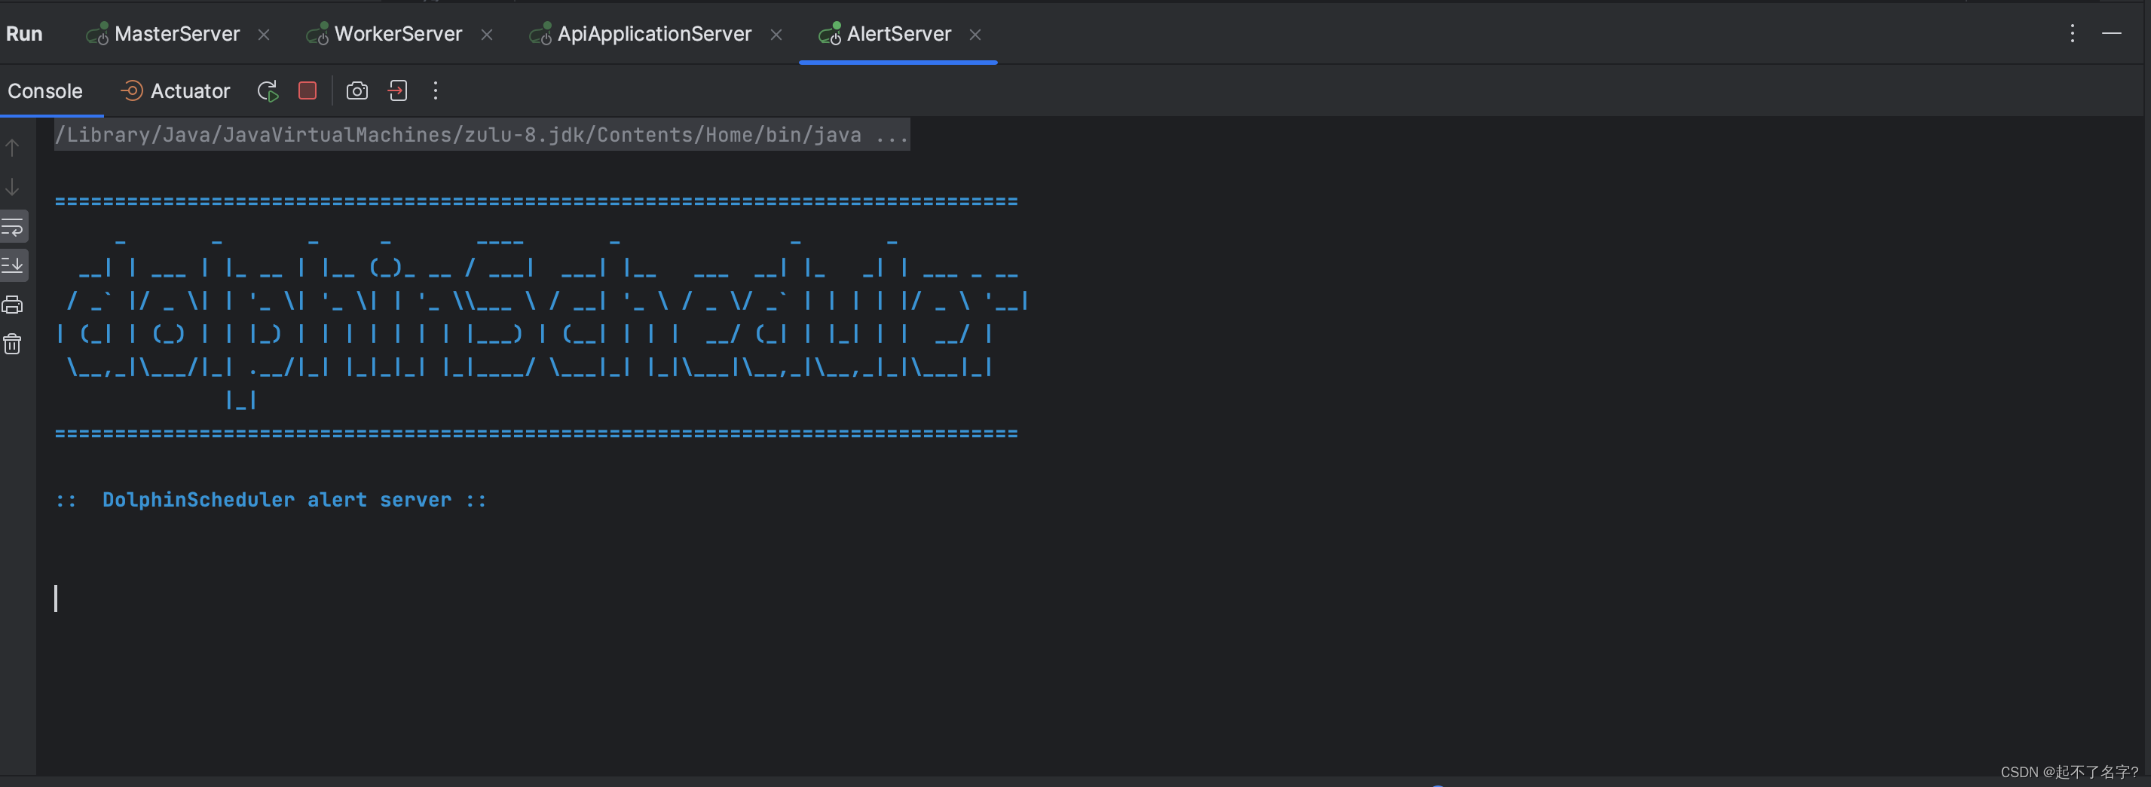Place cursor at the console input caret
Image resolution: width=2151 pixels, height=787 pixels.
56,599
